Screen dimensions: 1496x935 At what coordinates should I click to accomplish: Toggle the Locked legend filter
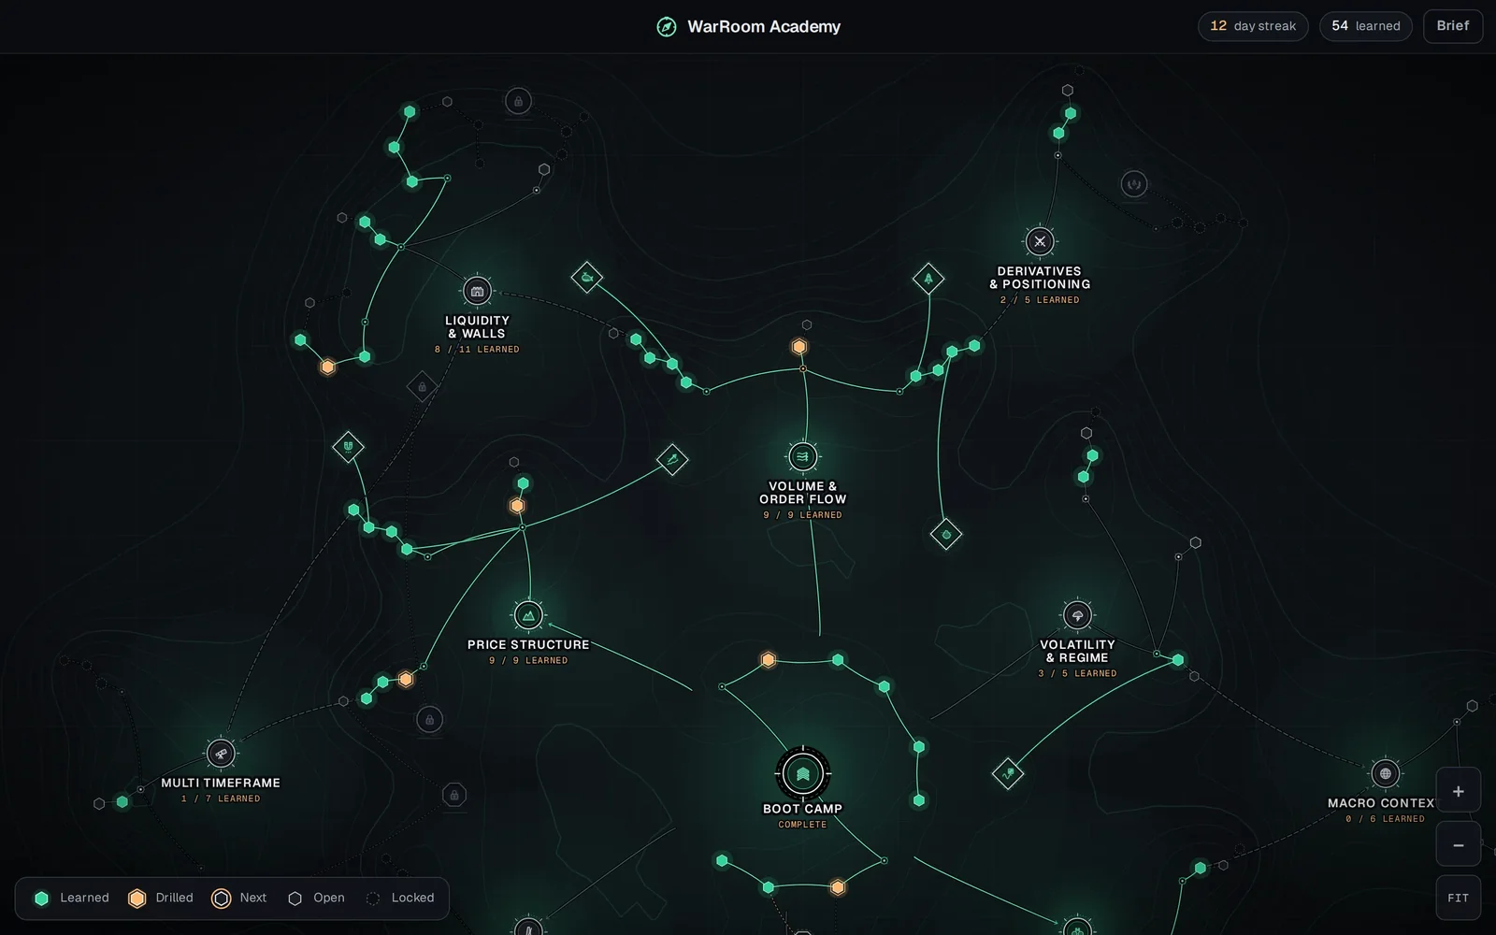click(x=400, y=898)
